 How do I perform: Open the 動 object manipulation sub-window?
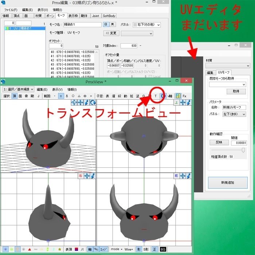tap(126, 96)
